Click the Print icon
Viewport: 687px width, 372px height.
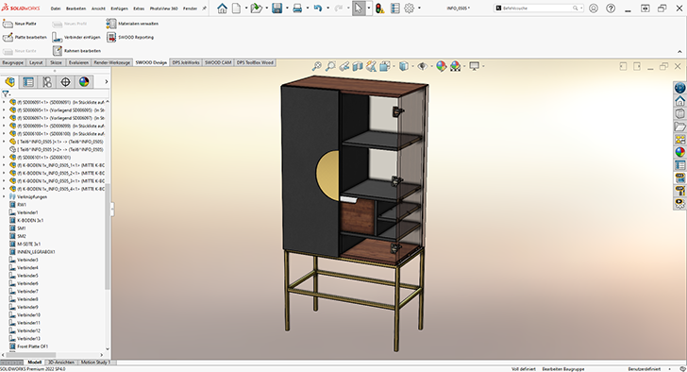[297, 8]
